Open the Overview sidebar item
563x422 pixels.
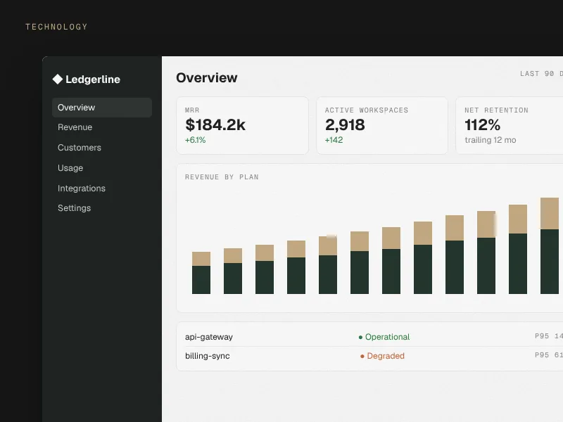(x=102, y=108)
